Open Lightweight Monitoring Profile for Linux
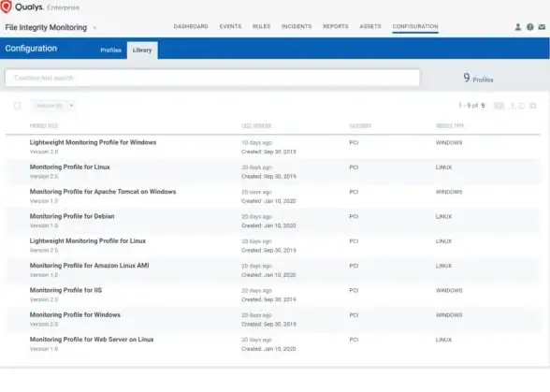Viewport: 550px width, 392px height. click(x=88, y=240)
